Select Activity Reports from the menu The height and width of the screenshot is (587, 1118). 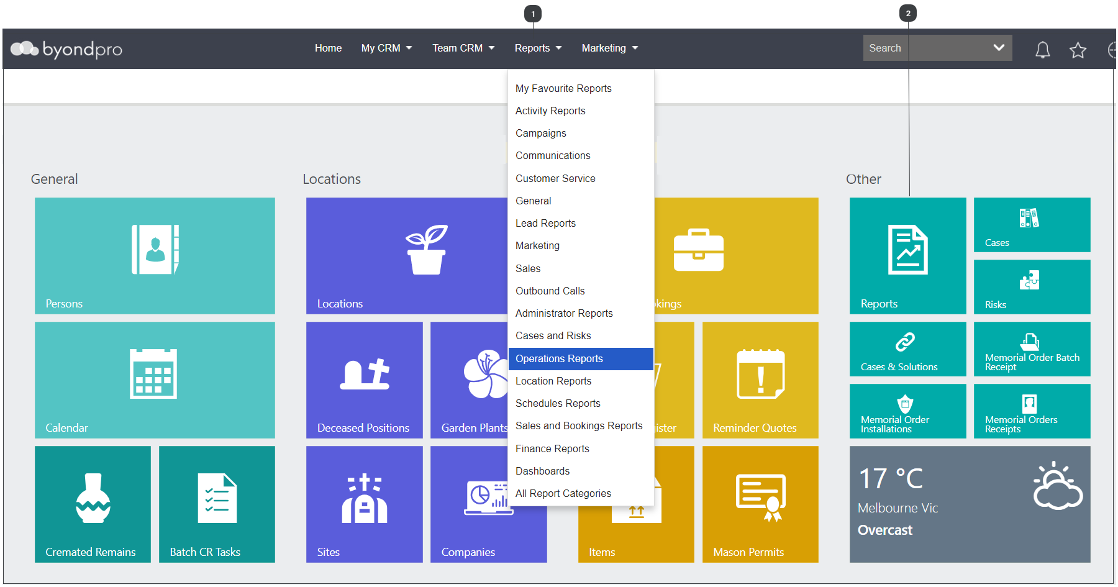[x=581, y=111]
